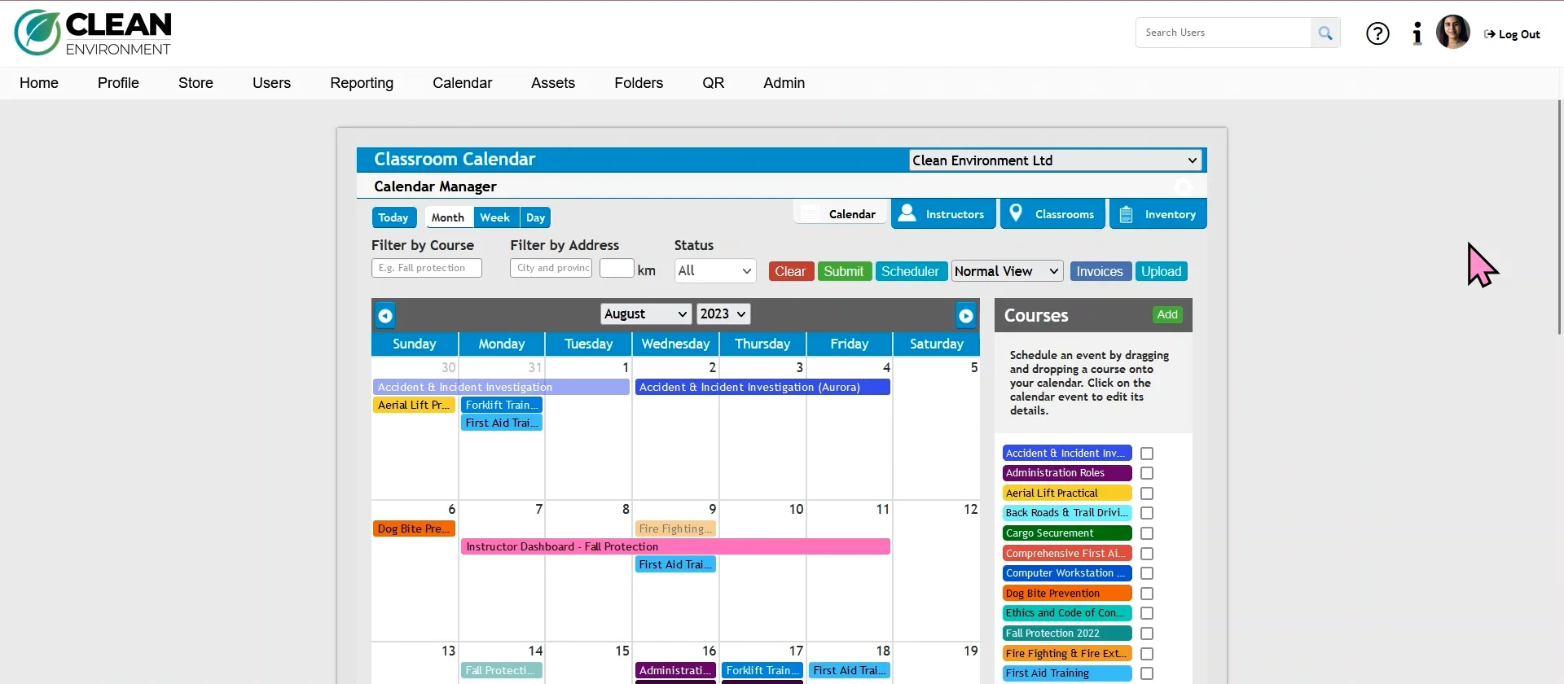Open the Instructor Dashboard - Fall Protection event
This screenshot has height=684, width=1564.
[x=675, y=547]
